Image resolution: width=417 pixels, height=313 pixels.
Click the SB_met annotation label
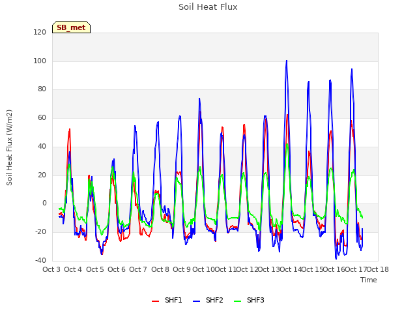(x=71, y=27)
